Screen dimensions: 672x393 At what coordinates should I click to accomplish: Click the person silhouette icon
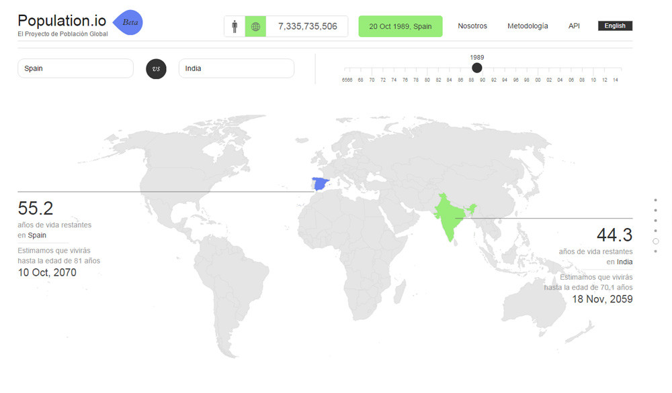coord(235,27)
